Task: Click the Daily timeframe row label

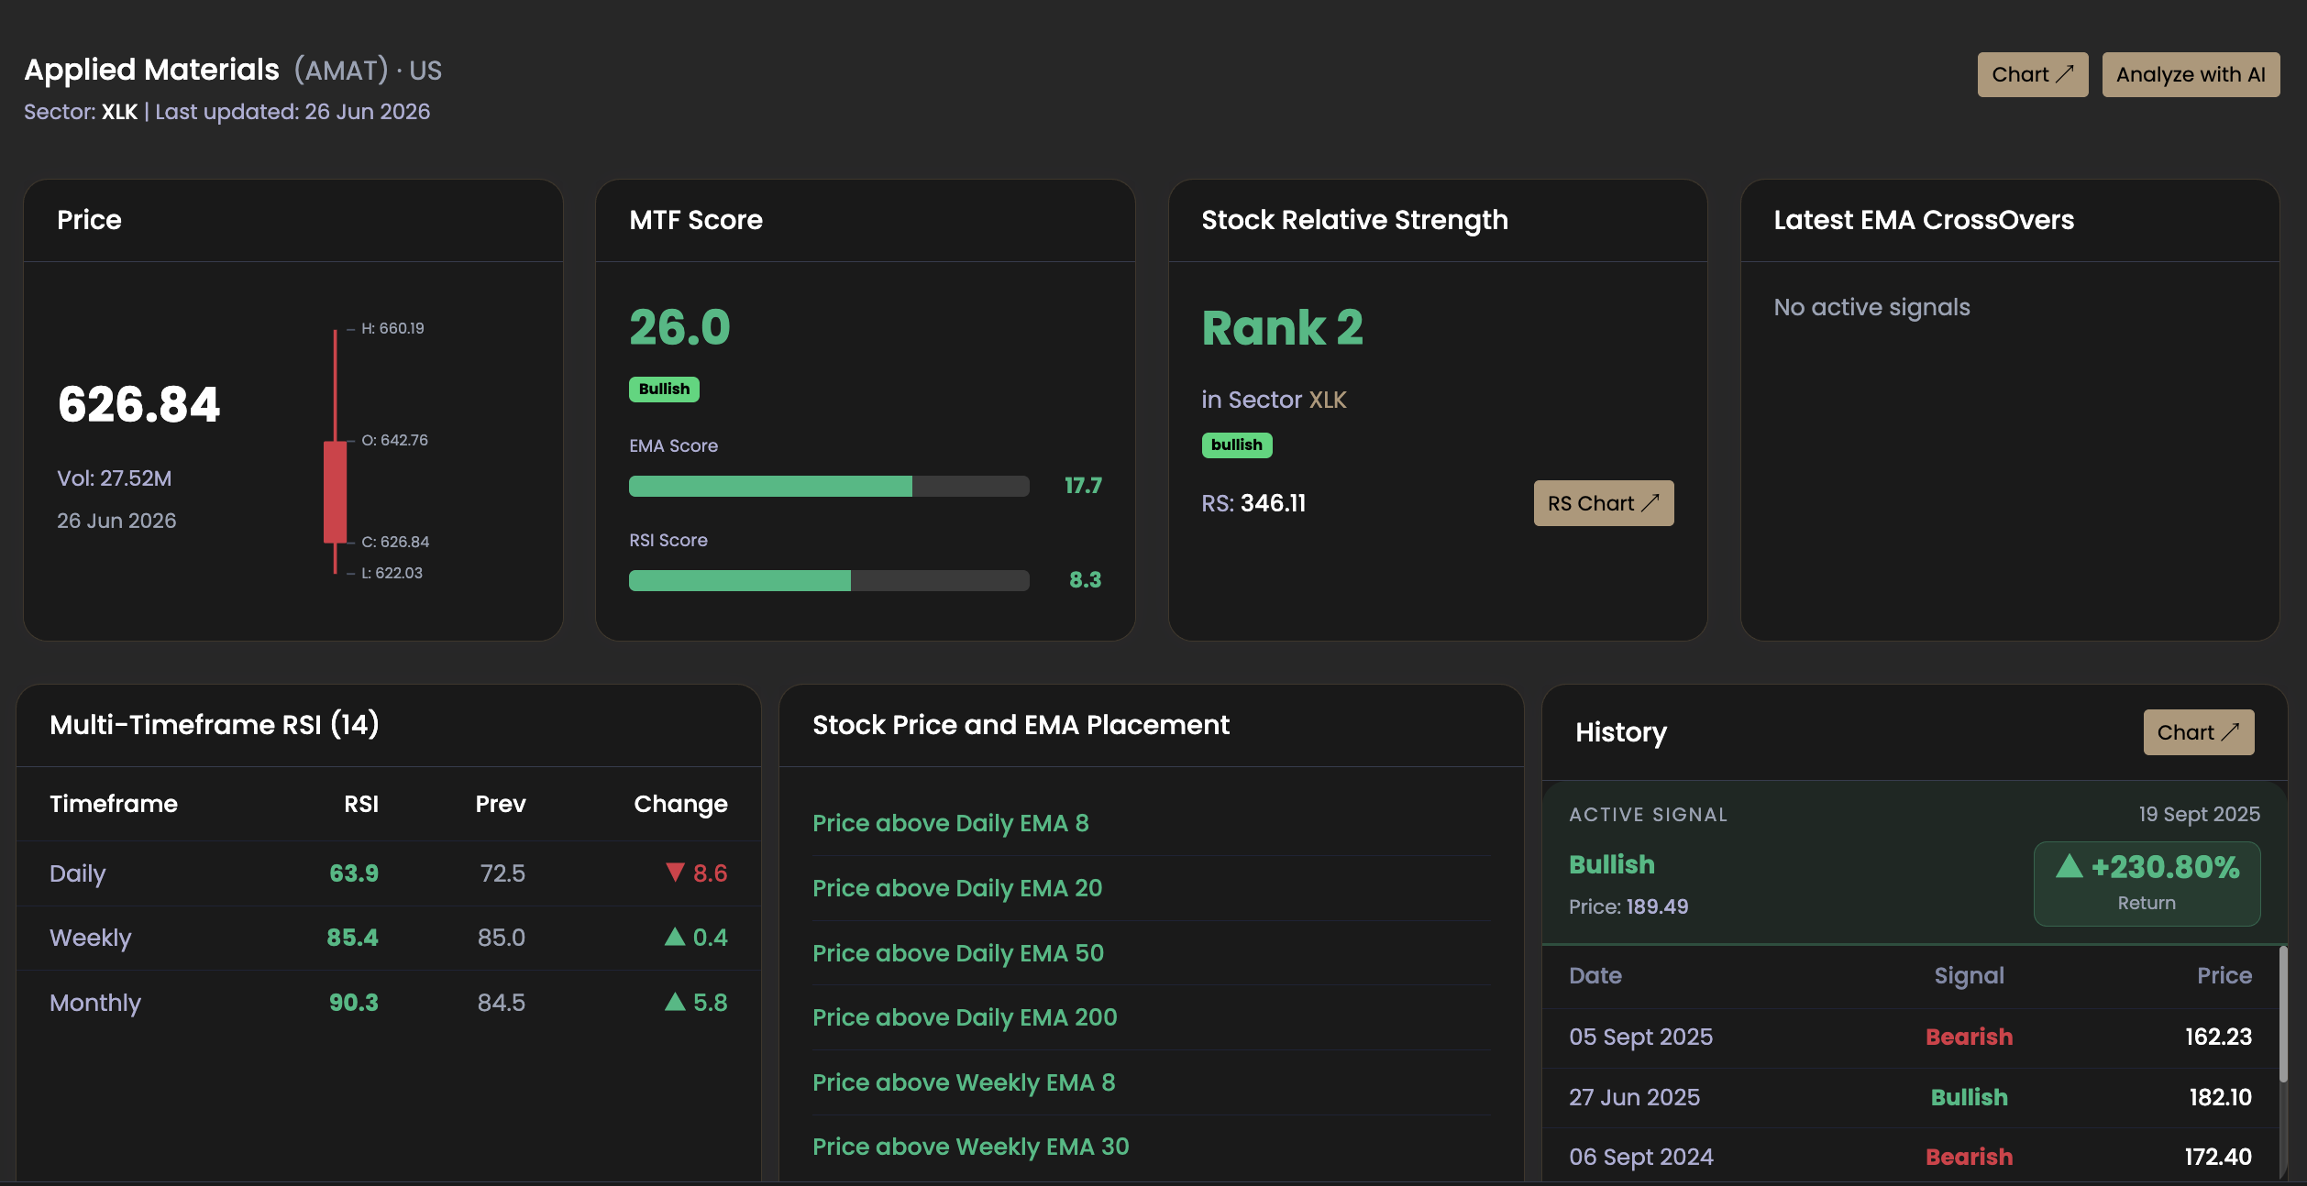Action: pyautogui.click(x=78, y=873)
